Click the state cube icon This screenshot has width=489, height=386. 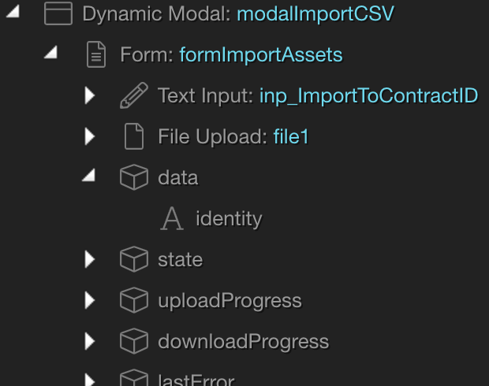pyautogui.click(x=134, y=260)
